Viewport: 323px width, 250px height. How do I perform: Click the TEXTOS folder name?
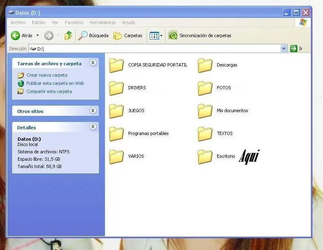225,133
